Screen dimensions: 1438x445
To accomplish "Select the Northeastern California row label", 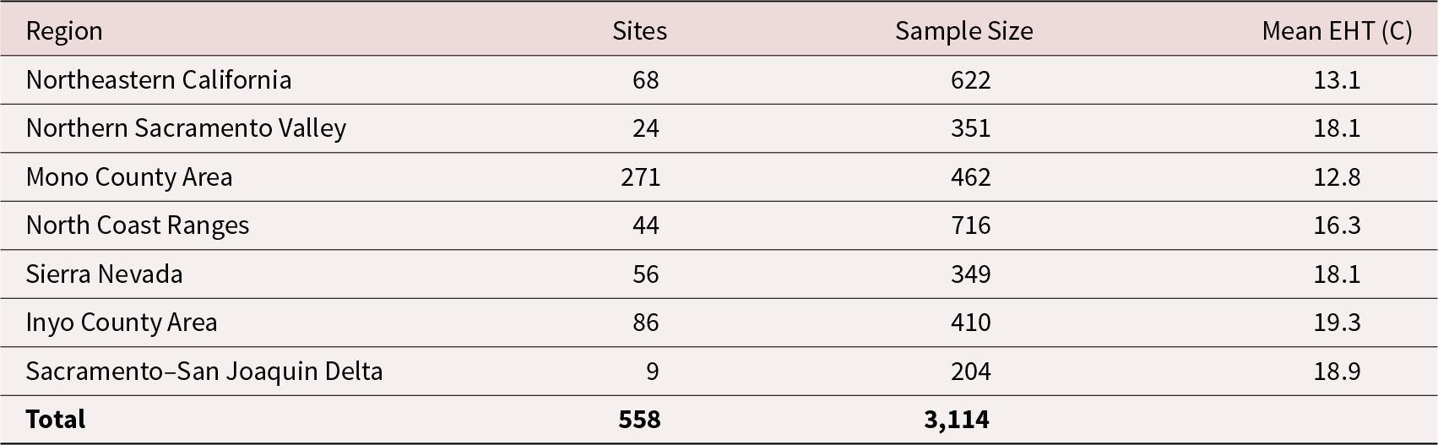I will (x=159, y=80).
